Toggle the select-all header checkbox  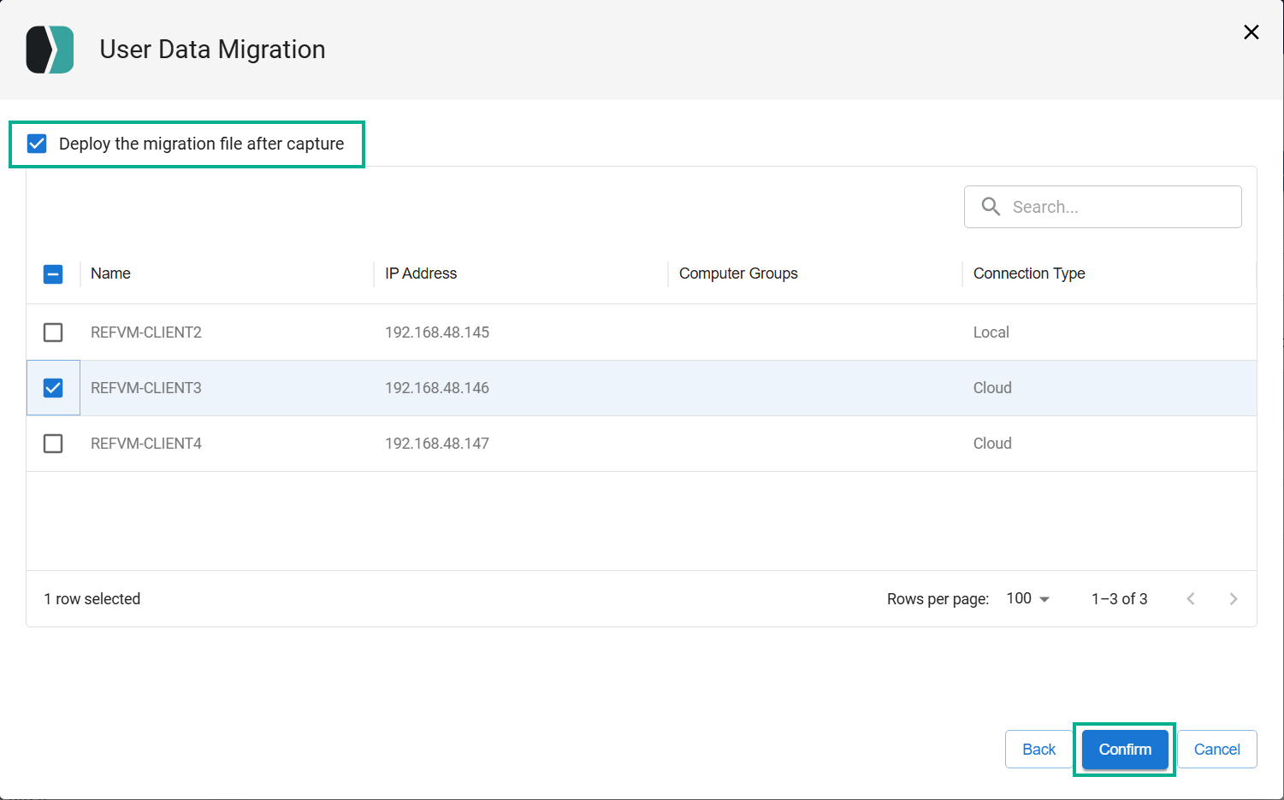53,274
